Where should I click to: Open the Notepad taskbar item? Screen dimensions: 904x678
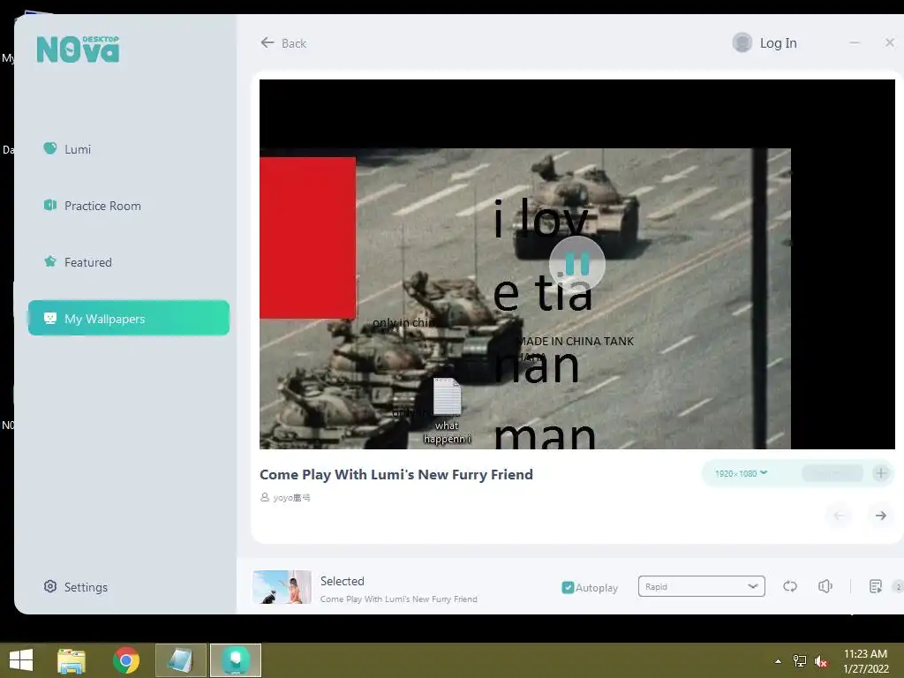click(x=180, y=660)
